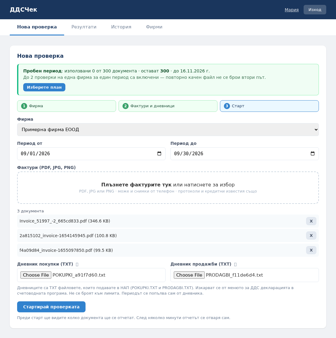Open calendar picker in Период от field
336x338 pixels.
tap(159, 153)
